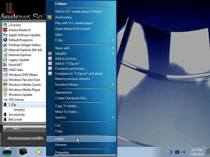Click the UltraISO icon in context menu

(50, 54)
